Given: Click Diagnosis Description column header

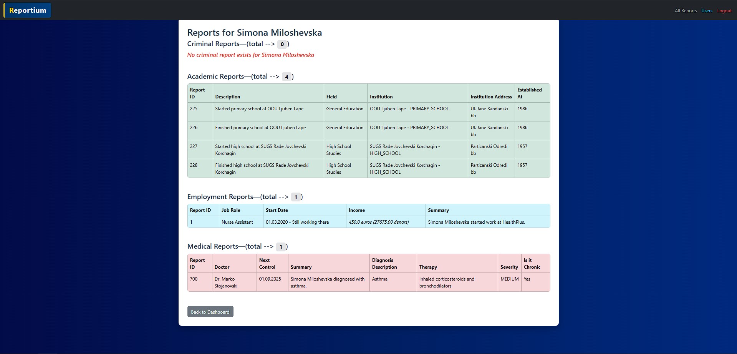Looking at the screenshot, I should [393, 263].
